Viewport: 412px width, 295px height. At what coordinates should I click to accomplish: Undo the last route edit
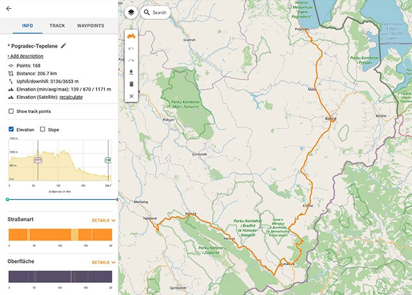(x=131, y=48)
